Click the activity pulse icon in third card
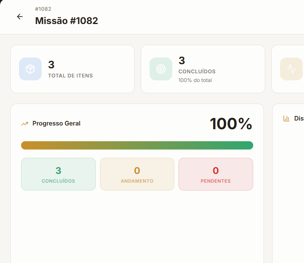This screenshot has width=304, height=263. [x=291, y=69]
